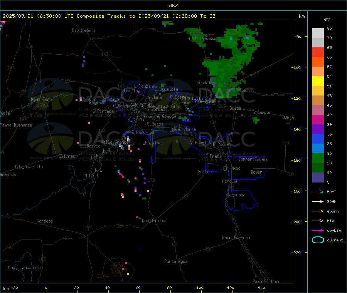Click the 60 tick on horizontal axis
This screenshot has width=347, height=293.
(138, 288)
